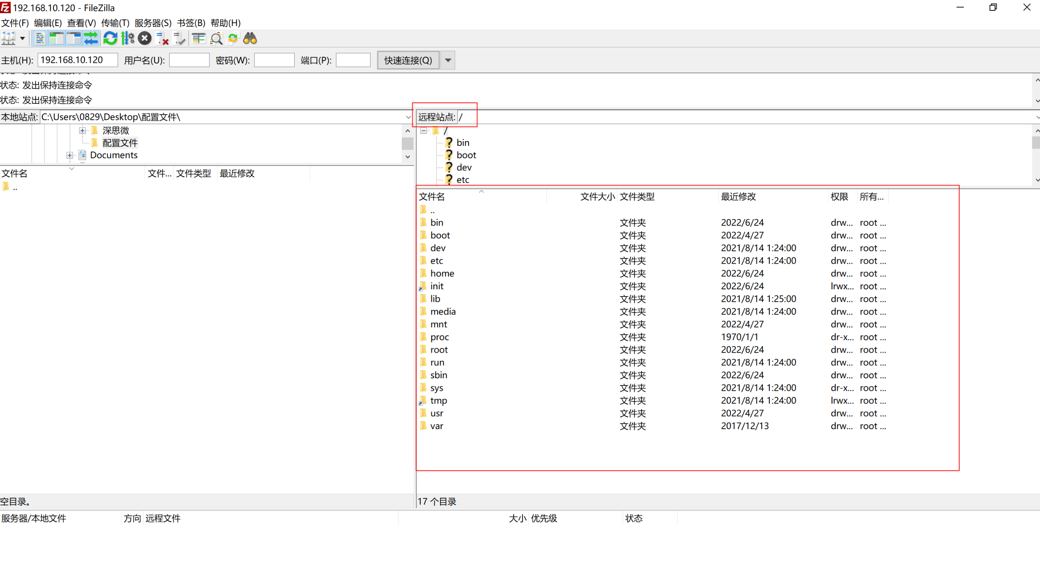The height and width of the screenshot is (561, 1040).
Task: Click the disconnect from server icon
Action: tap(162, 38)
